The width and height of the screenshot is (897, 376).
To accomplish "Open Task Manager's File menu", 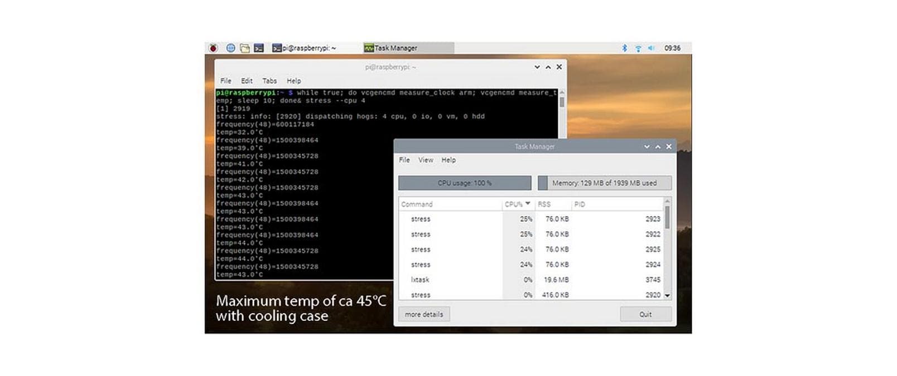I will [x=404, y=160].
